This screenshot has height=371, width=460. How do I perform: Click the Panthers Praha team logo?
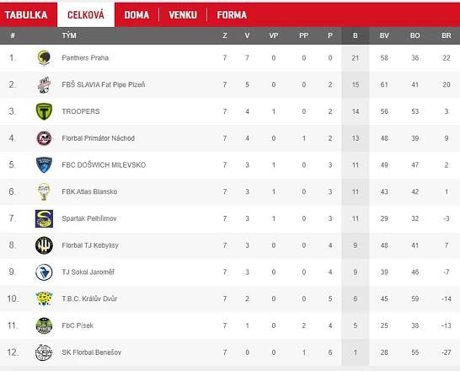click(44, 58)
